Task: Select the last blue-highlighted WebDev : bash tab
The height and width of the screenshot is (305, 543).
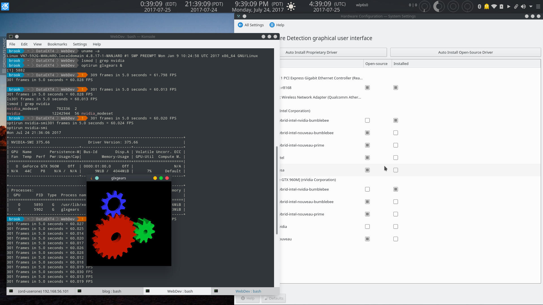Action: coord(245,291)
